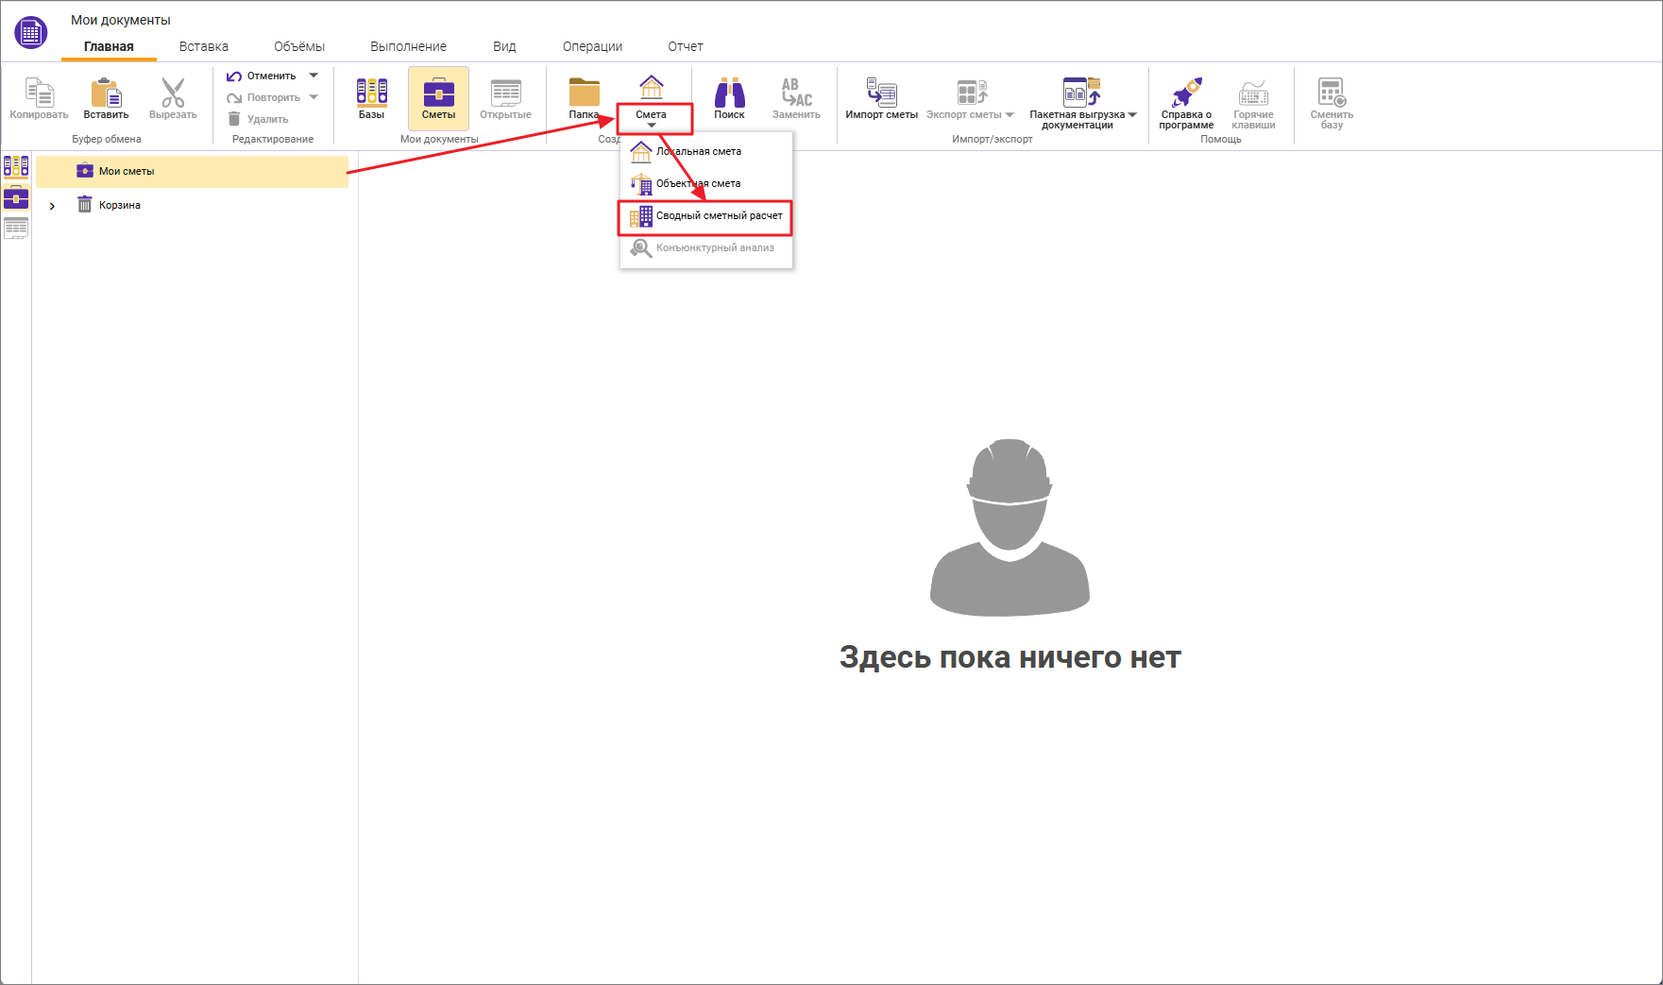Screen dimensions: 1663x985
Task: Select Объектная смета menu entry
Action: click(699, 184)
